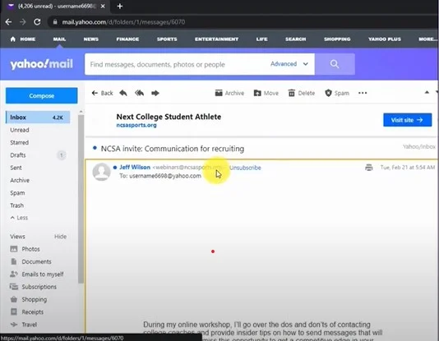Click the browser forward arrow

tap(23, 22)
